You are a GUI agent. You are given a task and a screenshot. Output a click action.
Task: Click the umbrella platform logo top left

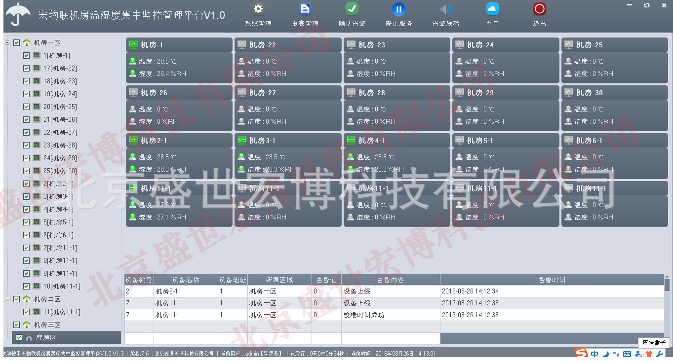[18, 14]
